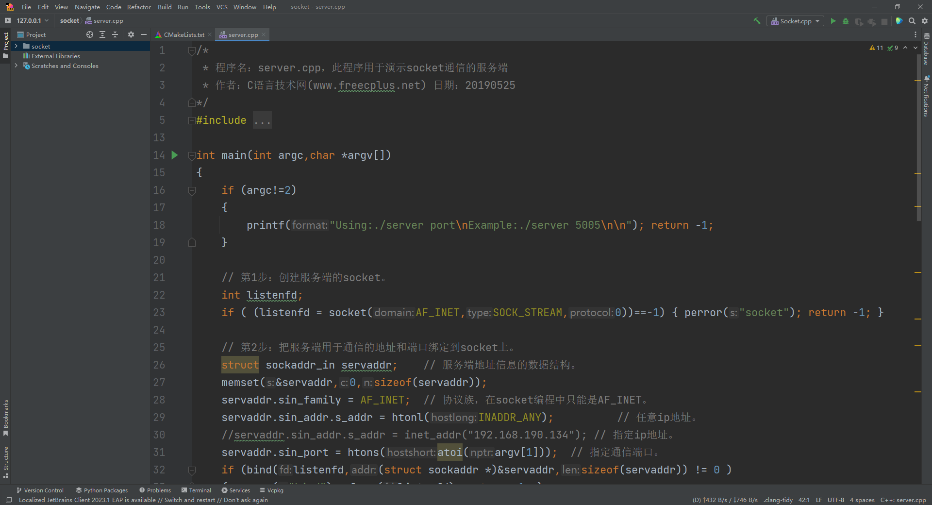
Task: Open the 127.0.0.1 remote host dropdown
Action: (x=33, y=21)
